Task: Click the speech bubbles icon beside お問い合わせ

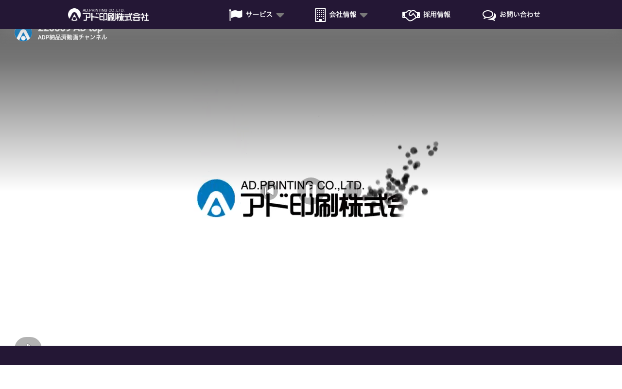Action: click(x=489, y=15)
